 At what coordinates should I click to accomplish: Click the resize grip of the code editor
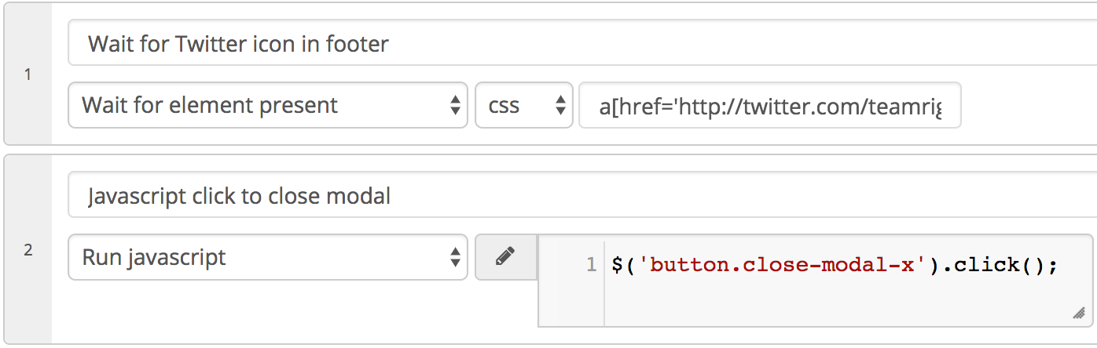(1078, 314)
